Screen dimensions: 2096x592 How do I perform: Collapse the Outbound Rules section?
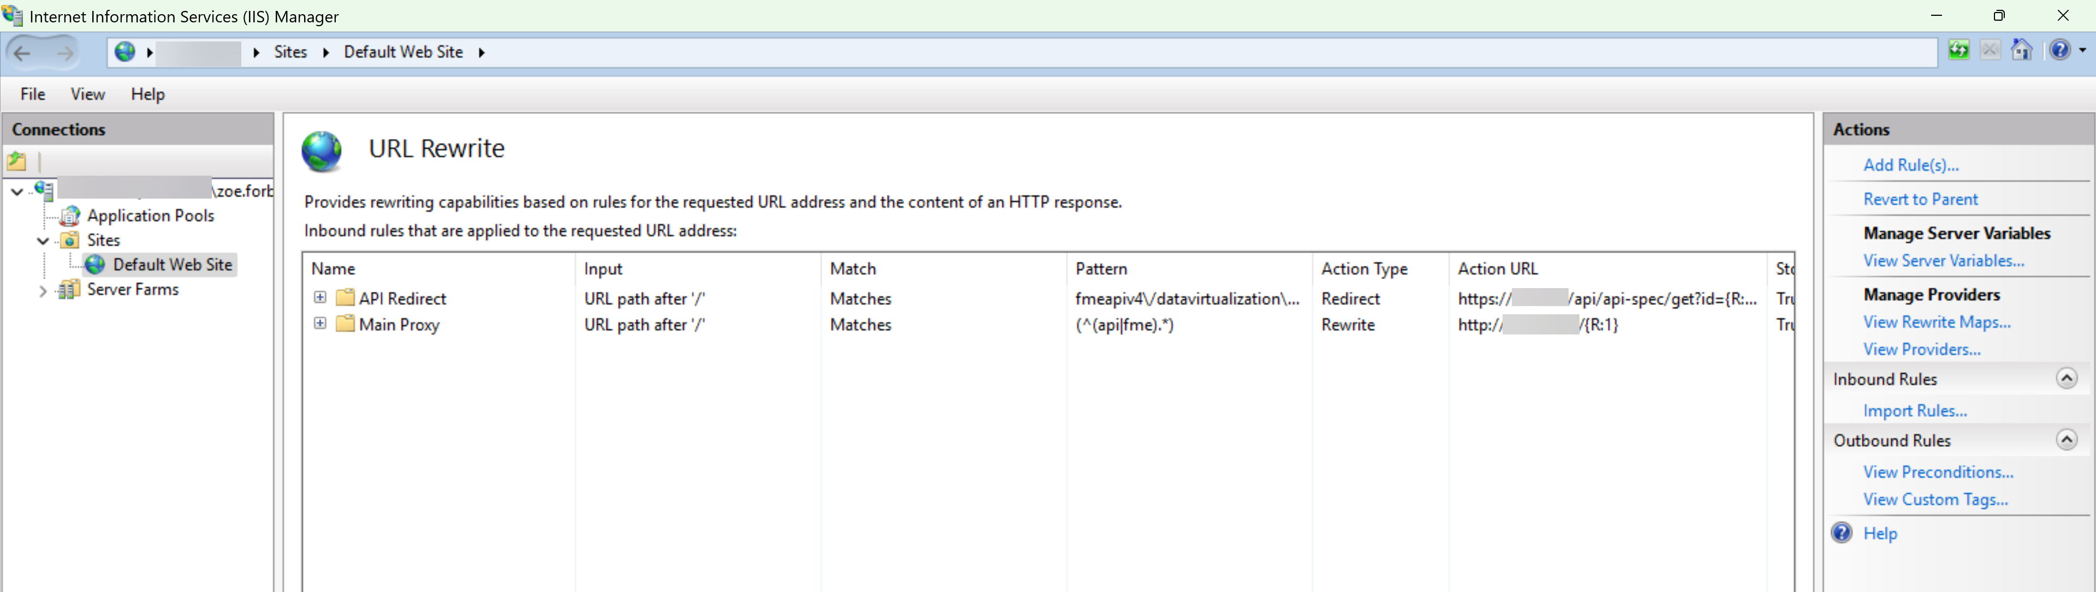(x=2067, y=440)
